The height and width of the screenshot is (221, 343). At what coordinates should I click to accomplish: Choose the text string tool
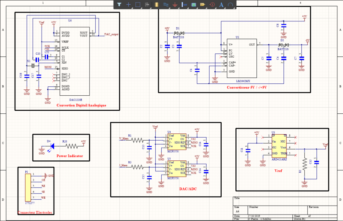(222, 4)
